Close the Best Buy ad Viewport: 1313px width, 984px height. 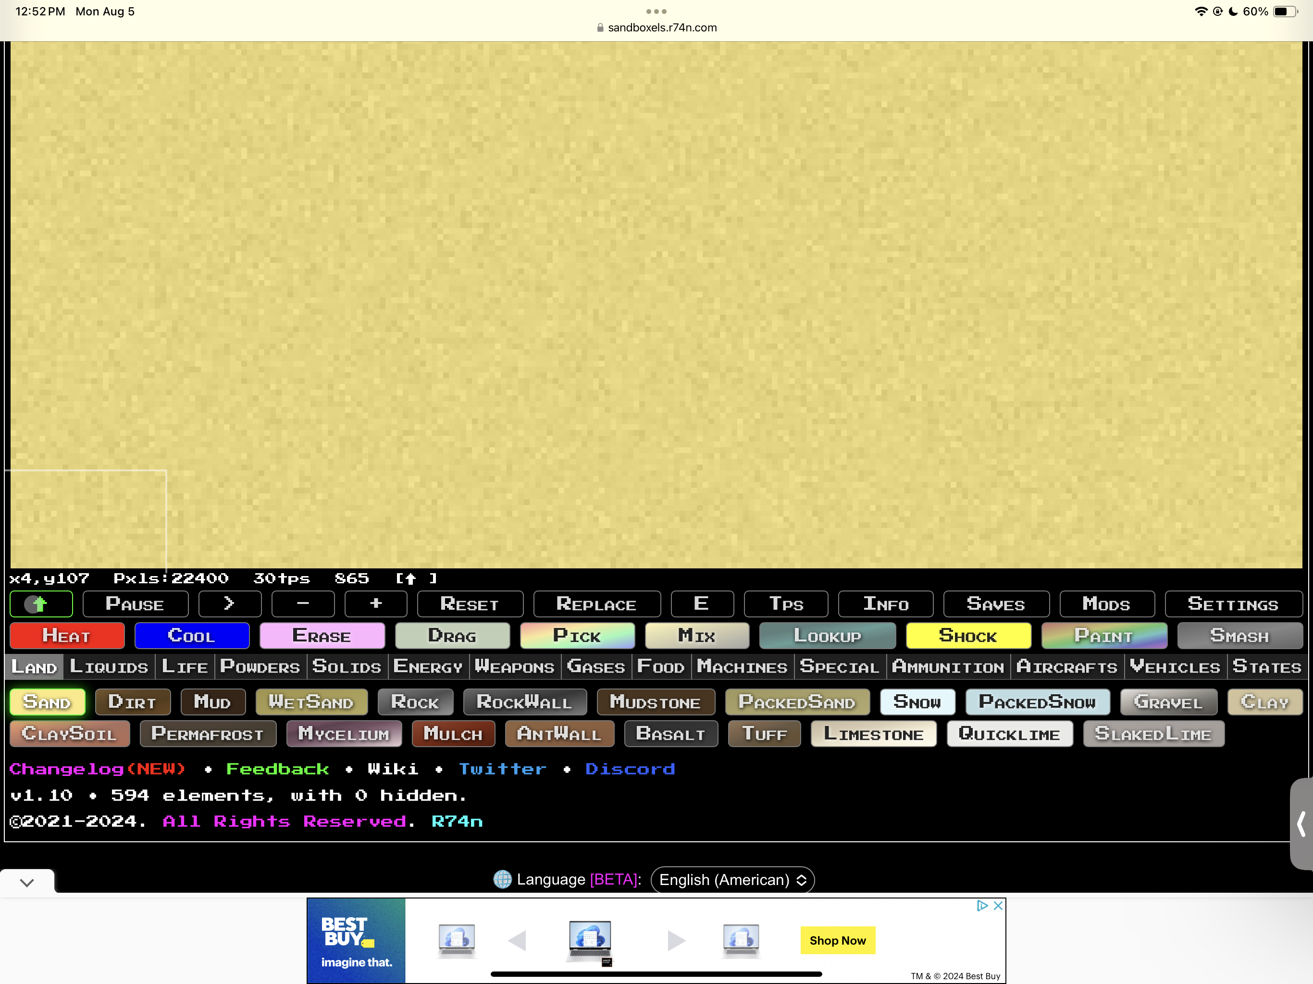998,906
